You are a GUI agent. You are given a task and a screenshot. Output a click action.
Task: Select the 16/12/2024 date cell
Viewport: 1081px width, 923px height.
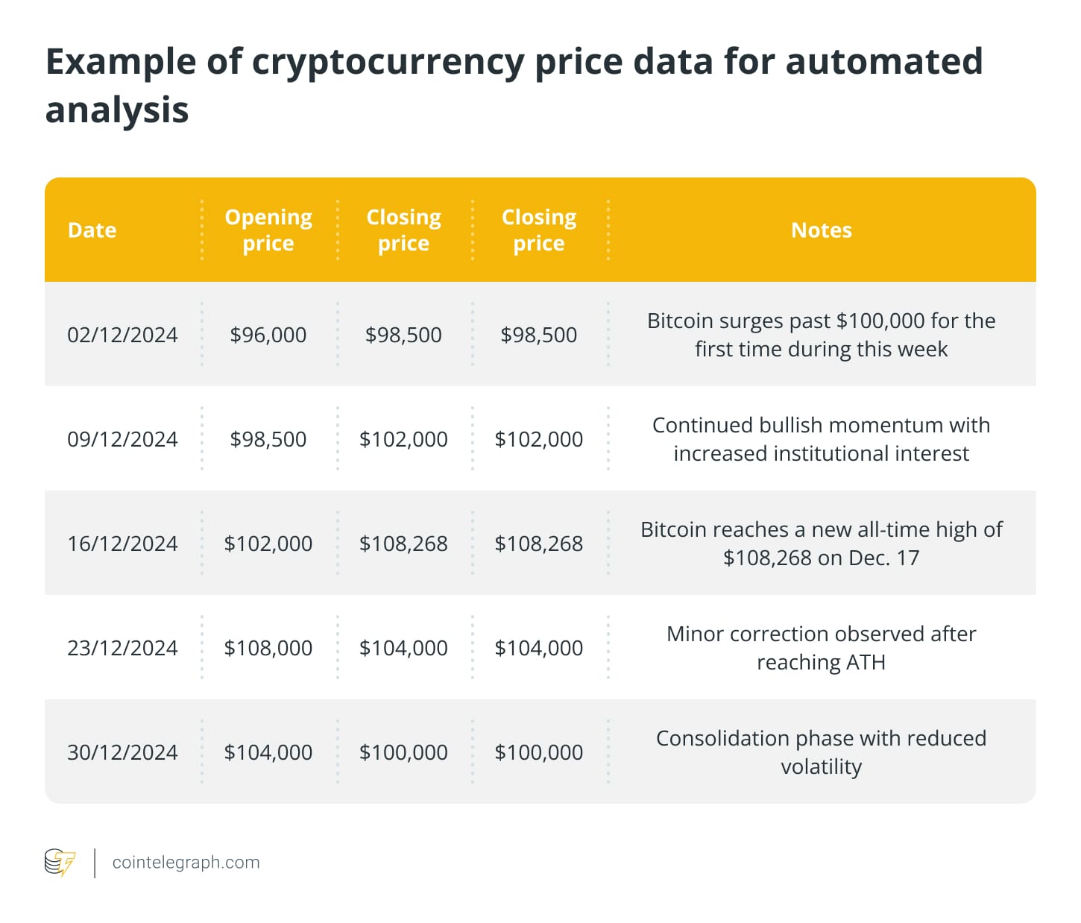pyautogui.click(x=122, y=544)
